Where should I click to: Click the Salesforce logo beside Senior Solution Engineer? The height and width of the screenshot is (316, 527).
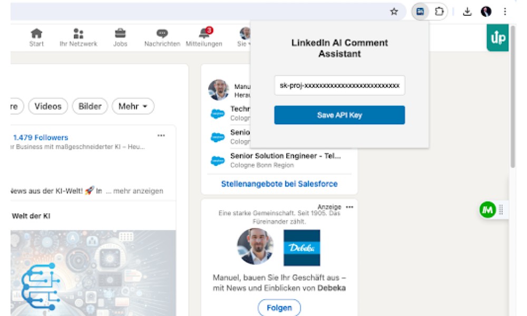tap(218, 161)
